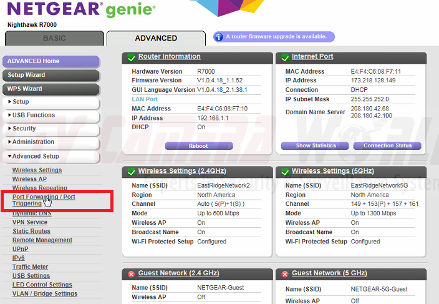439x304 pixels.
Task: Open ADVANCED Home menu item
Action: pyautogui.click(x=51, y=61)
